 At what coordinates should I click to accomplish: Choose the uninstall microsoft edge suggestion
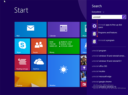102,77
